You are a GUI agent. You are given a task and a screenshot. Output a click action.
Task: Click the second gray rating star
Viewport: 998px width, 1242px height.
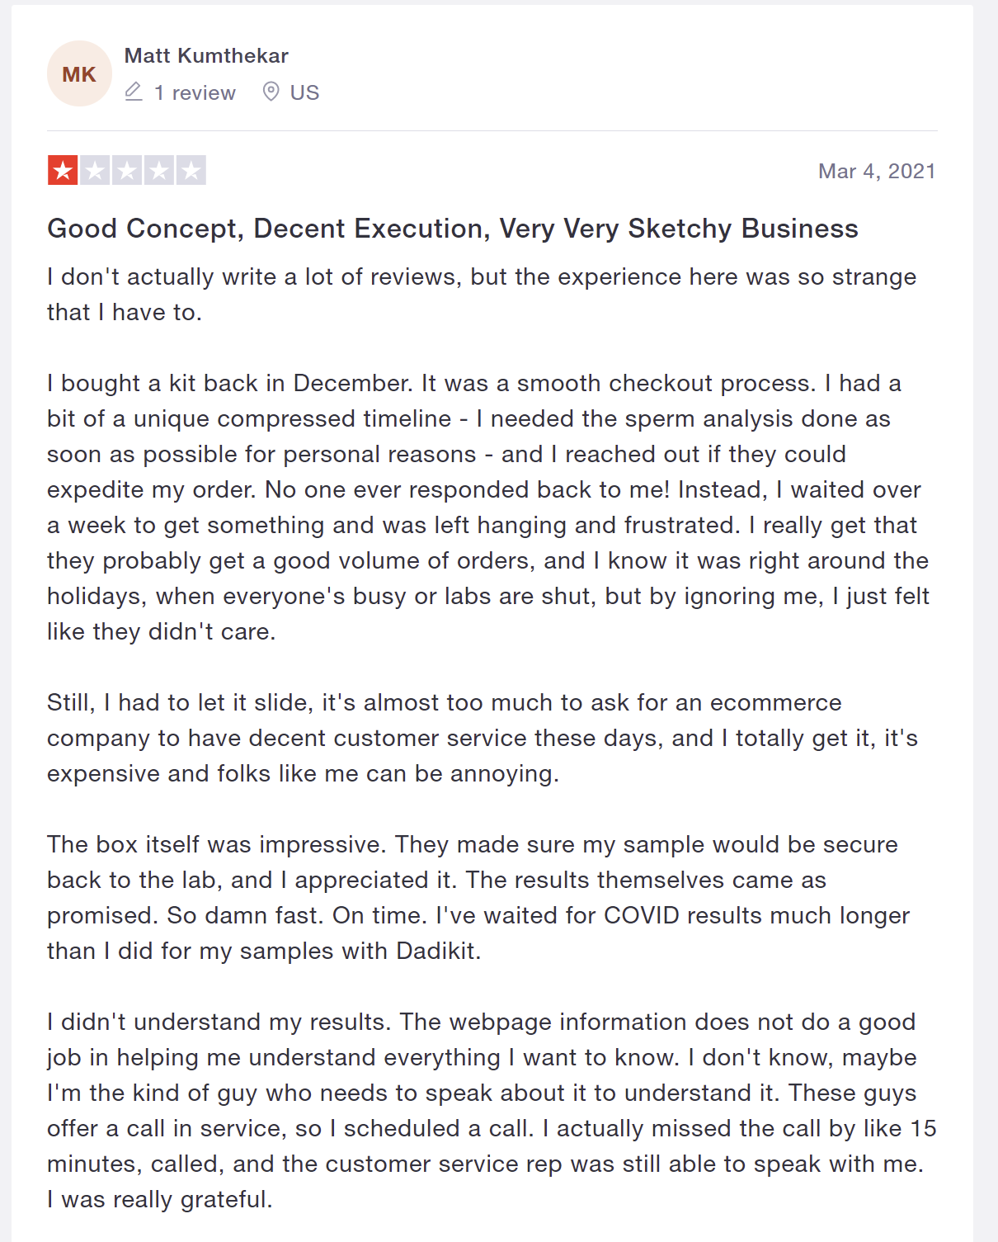pyautogui.click(x=95, y=171)
